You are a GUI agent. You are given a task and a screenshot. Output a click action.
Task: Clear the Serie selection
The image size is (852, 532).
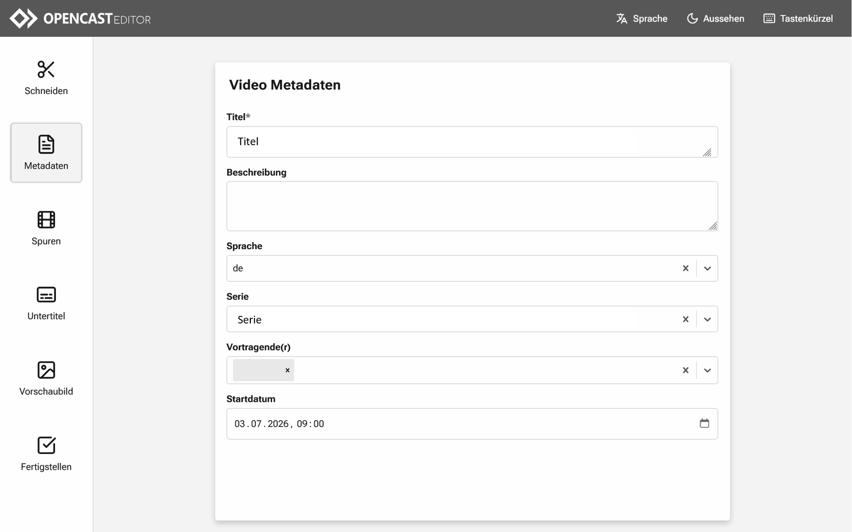point(685,319)
